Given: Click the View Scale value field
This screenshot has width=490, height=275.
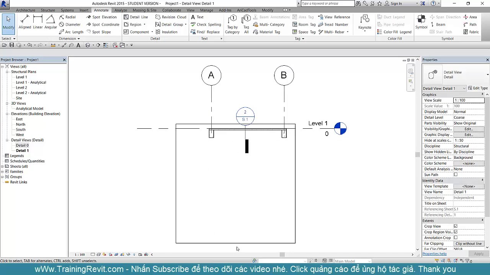Looking at the screenshot, I should coord(469,100).
